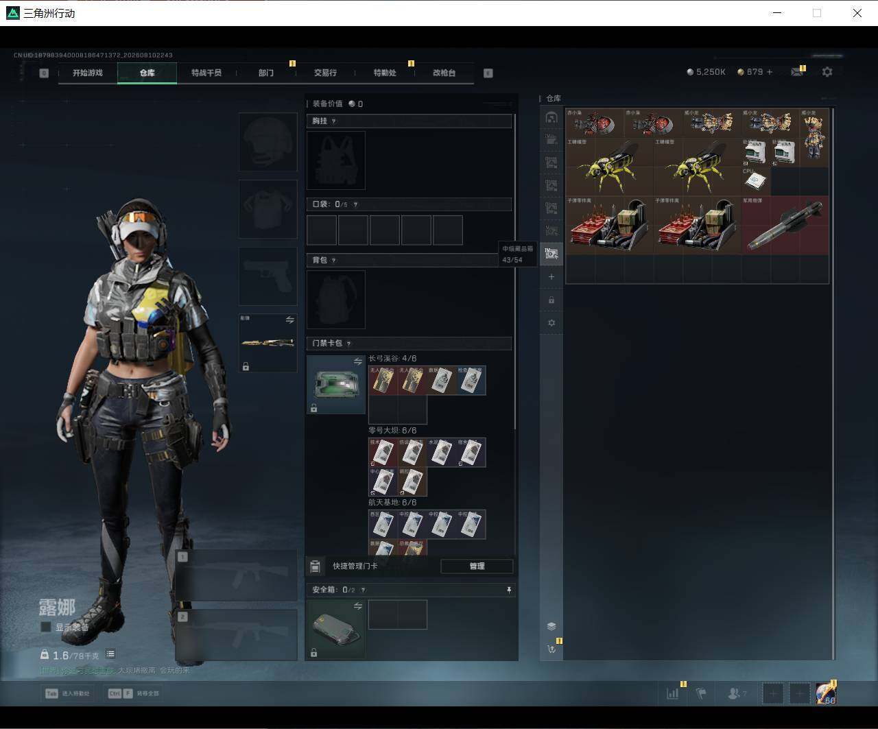Open the stats bar-chart icon in bottom bar
Viewport: 878px width, 729px height.
(x=673, y=693)
